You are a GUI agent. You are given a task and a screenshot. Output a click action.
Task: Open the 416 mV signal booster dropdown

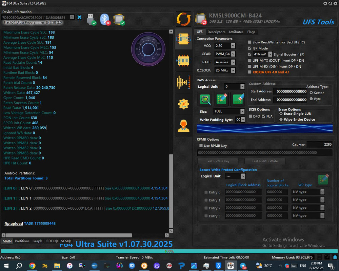click(x=270, y=54)
